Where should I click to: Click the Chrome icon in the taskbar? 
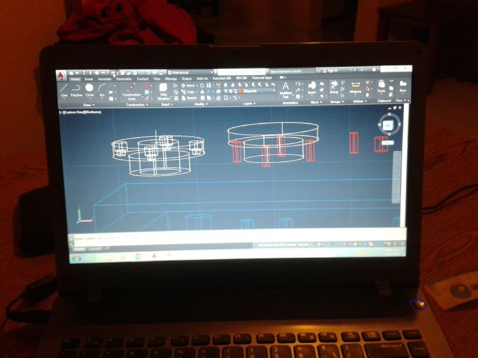point(139,256)
